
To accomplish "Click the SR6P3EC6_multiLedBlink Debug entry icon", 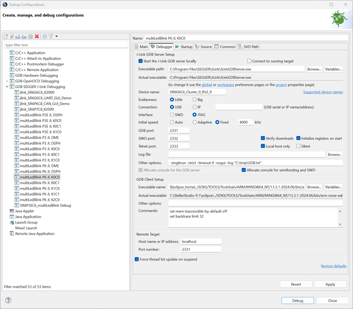I will pyautogui.click(x=16, y=205).
